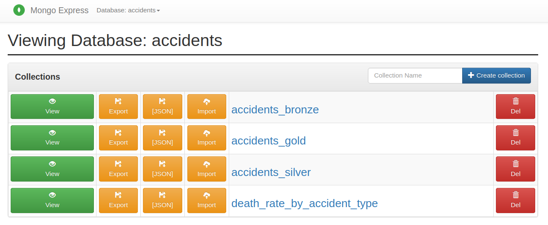Click the JSON export icon for accidents_gold
The width and height of the screenshot is (548, 225).
click(x=163, y=133)
